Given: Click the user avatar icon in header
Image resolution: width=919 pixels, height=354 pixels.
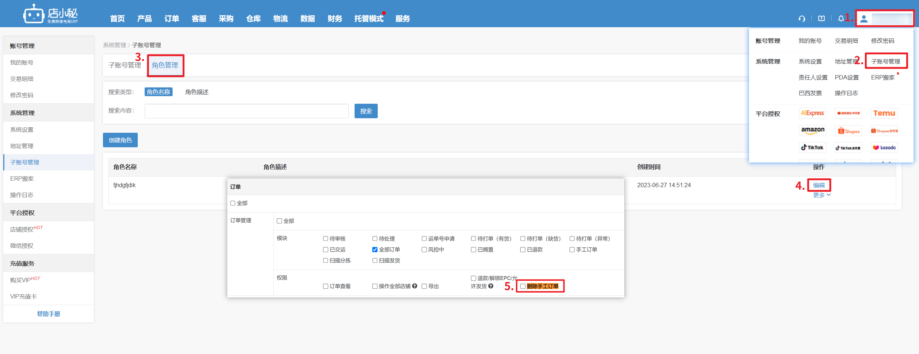Looking at the screenshot, I should 864,19.
